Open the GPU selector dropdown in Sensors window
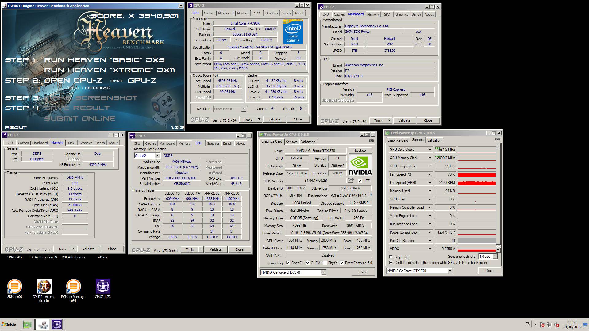This screenshot has width=589, height=331. pyautogui.click(x=450, y=271)
